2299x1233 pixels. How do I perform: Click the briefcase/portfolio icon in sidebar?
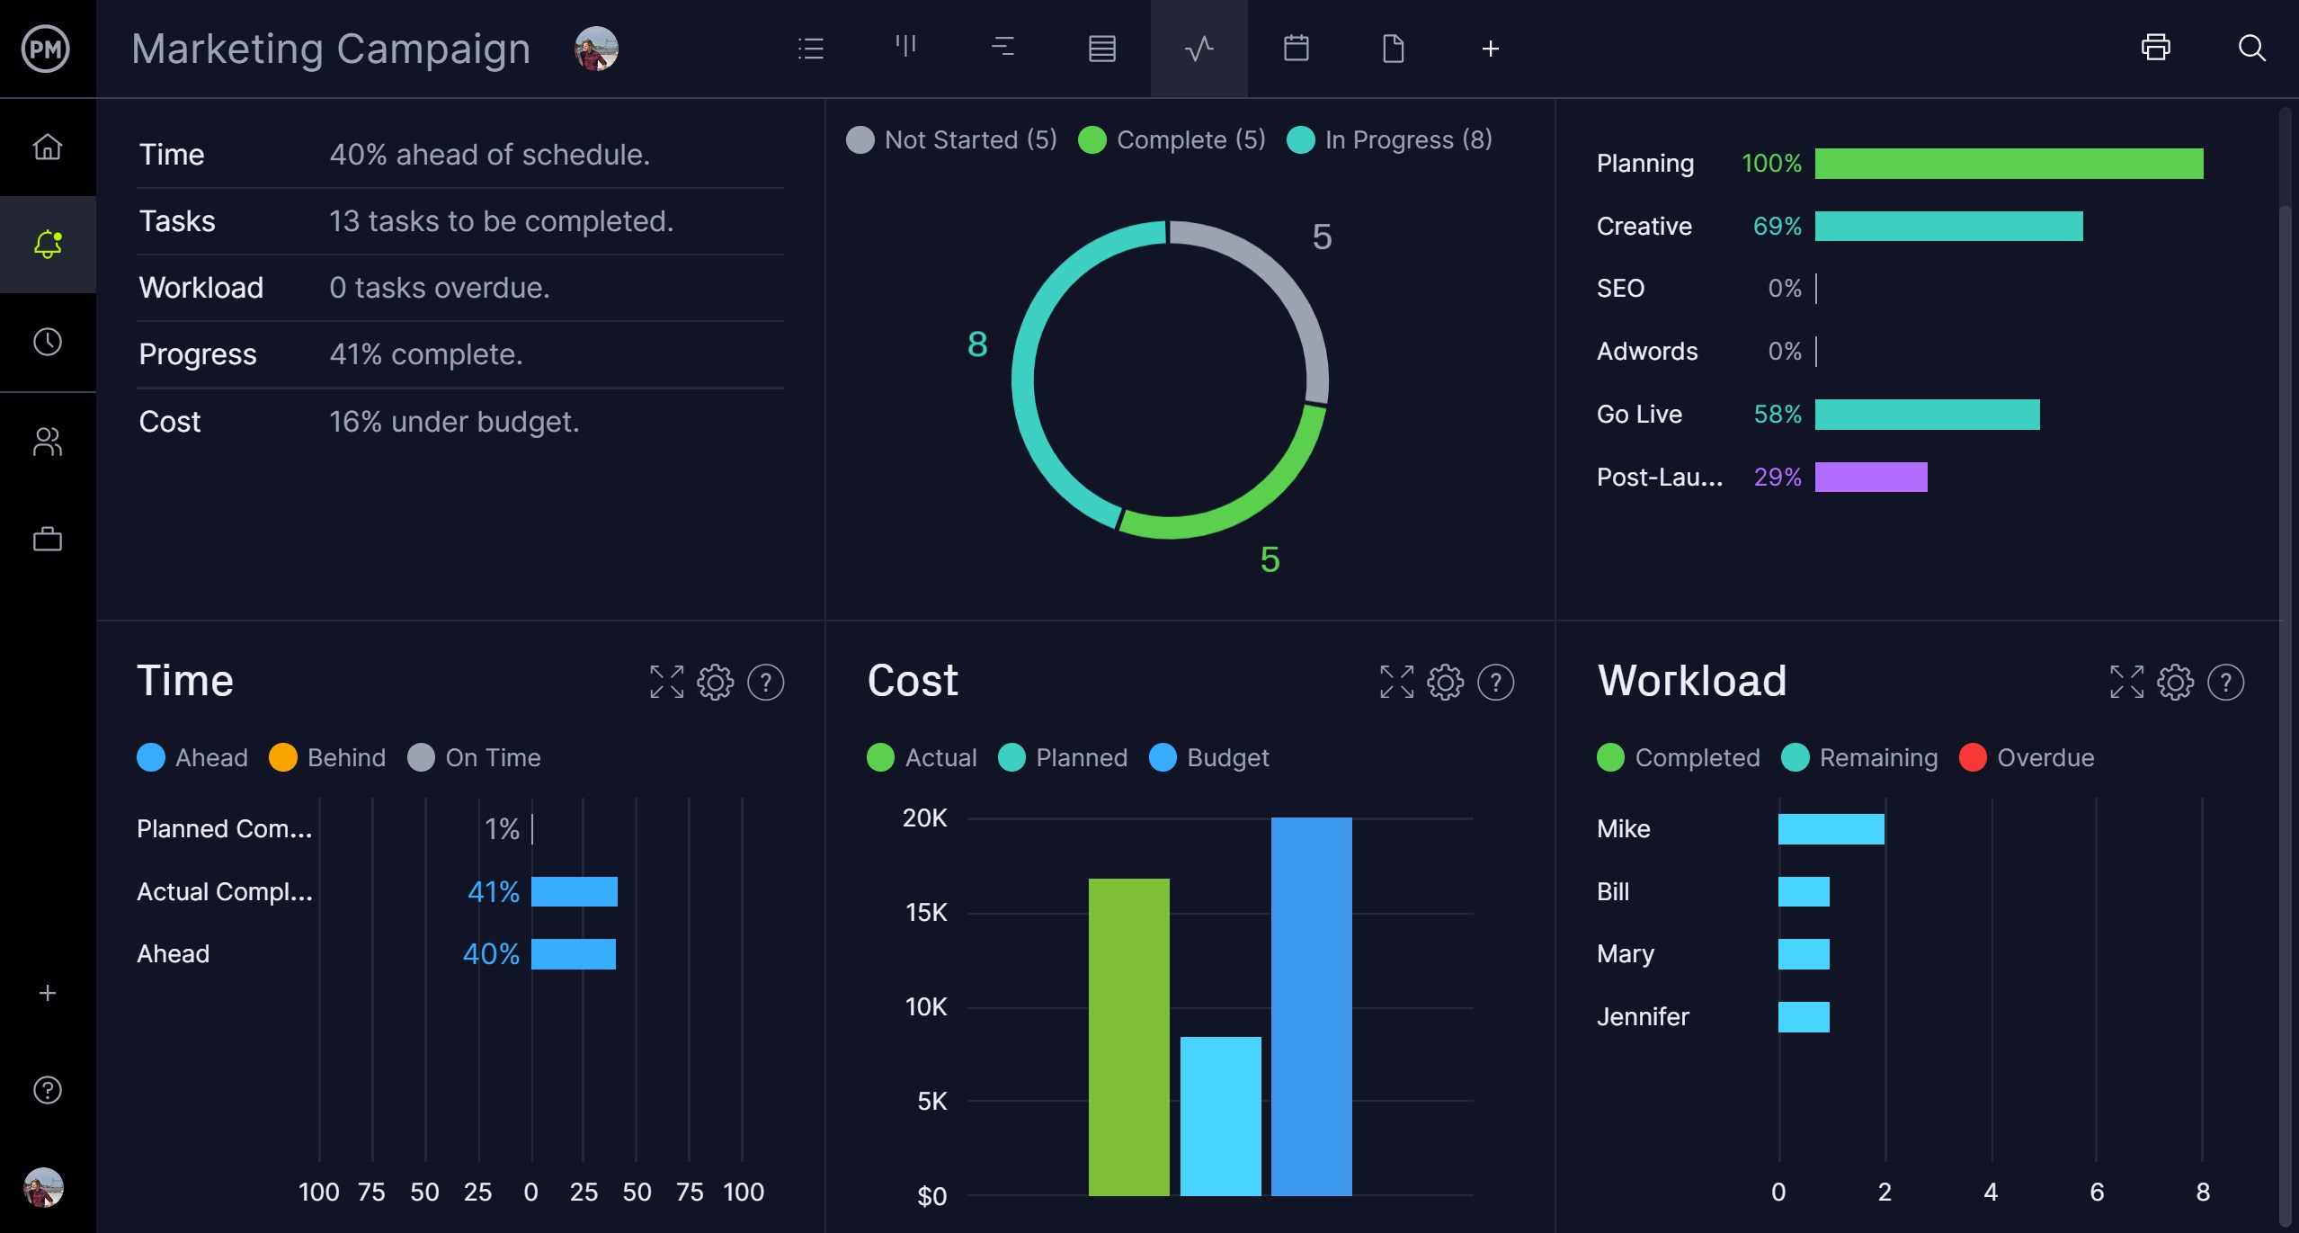pos(46,540)
